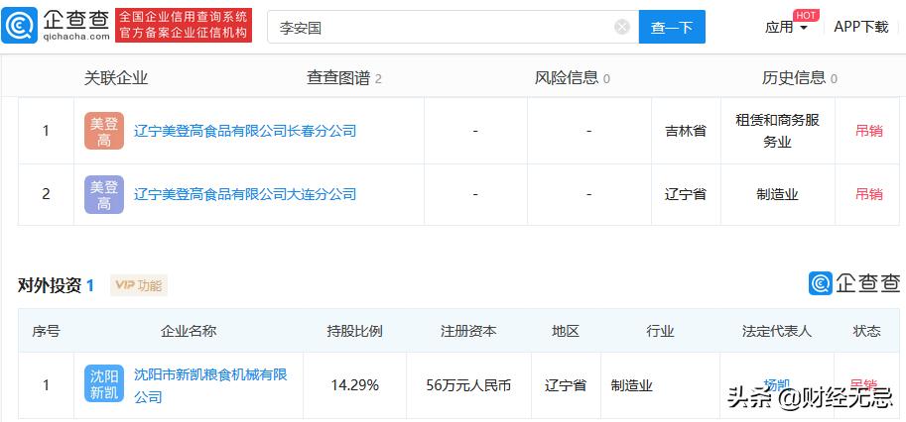This screenshot has height=422, width=906.
Task: Expand the 应用 dropdown menu
Action: (x=786, y=27)
